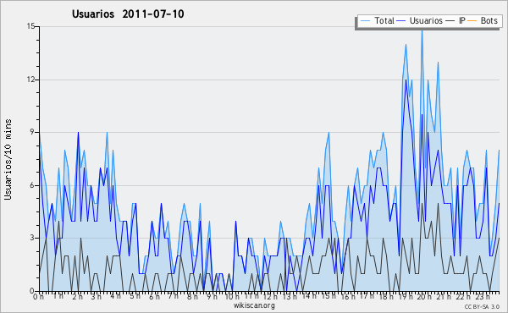
Task: Click the 'CC BY-SA 3.0' license text
Action: pyautogui.click(x=482, y=306)
